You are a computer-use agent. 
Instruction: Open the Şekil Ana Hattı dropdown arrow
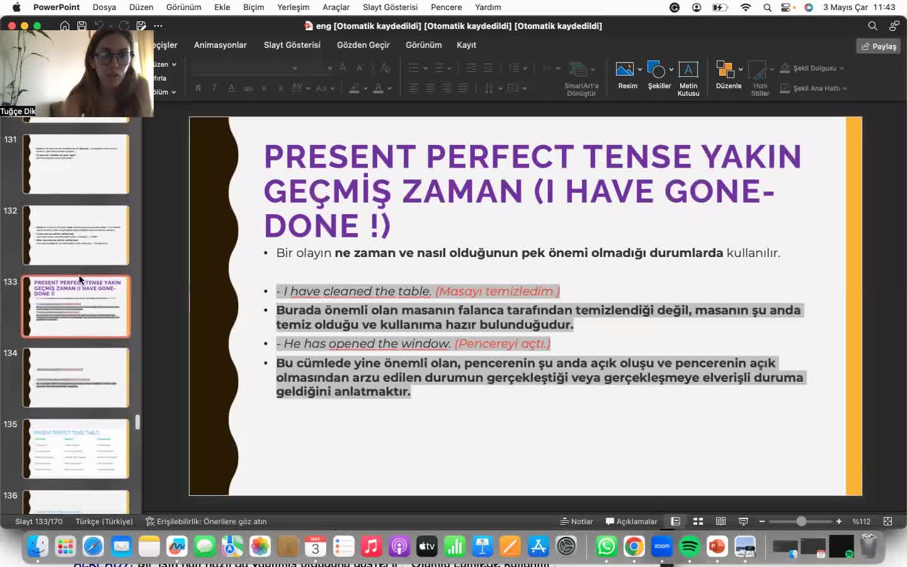pyautogui.click(x=845, y=88)
